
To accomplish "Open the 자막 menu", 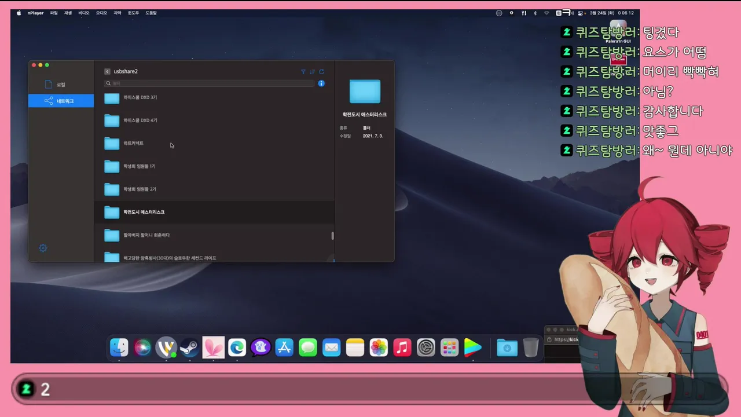I will tap(118, 13).
